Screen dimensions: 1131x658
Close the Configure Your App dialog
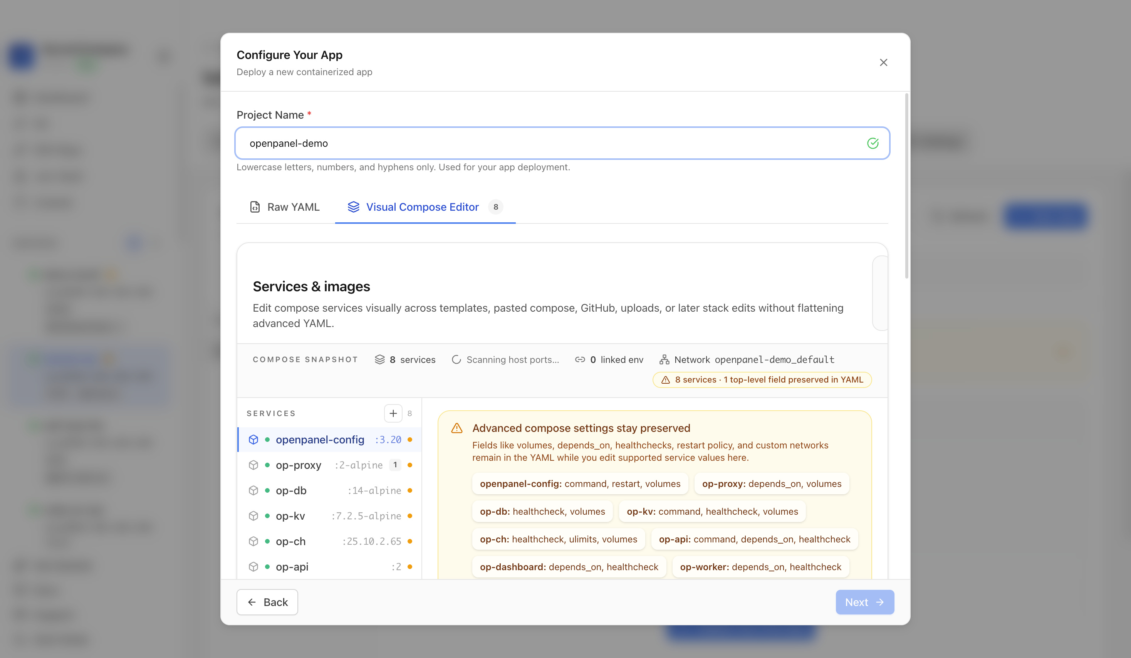point(883,62)
